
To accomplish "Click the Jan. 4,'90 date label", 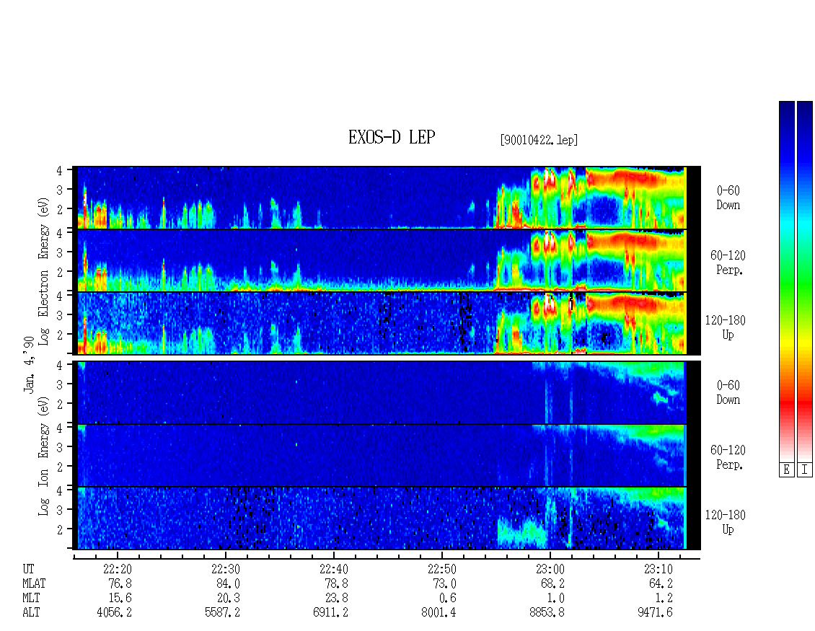I will click(x=29, y=364).
